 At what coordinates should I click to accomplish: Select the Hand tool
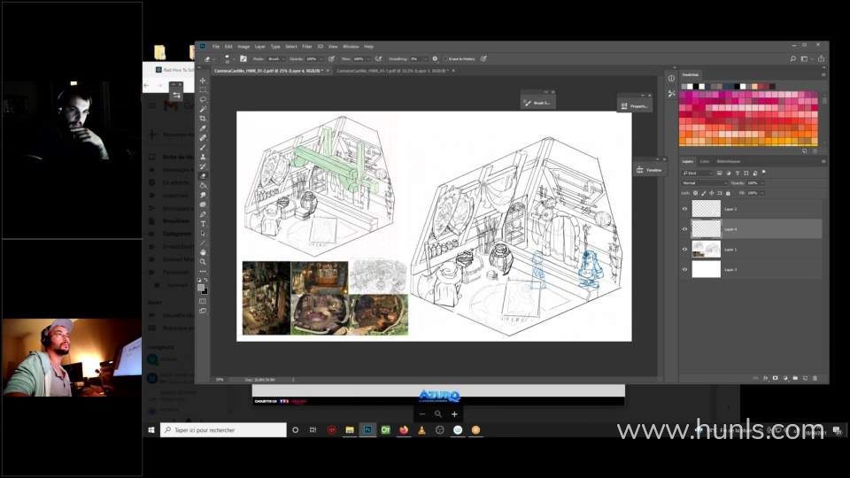203,252
